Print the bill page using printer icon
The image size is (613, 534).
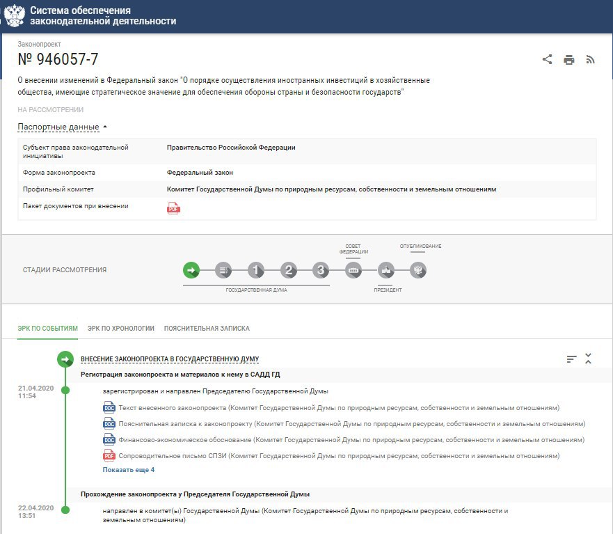(569, 60)
